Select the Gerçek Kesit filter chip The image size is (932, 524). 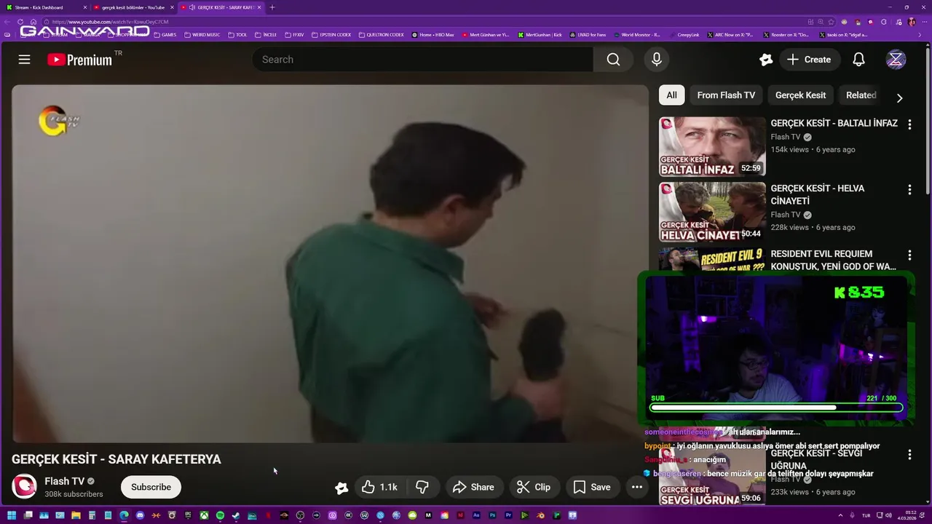800,95
